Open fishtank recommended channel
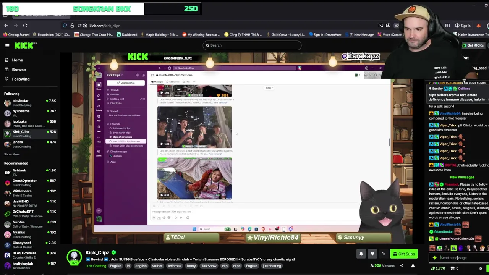Image resolution: width=489 pixels, height=275 pixels. (30, 172)
